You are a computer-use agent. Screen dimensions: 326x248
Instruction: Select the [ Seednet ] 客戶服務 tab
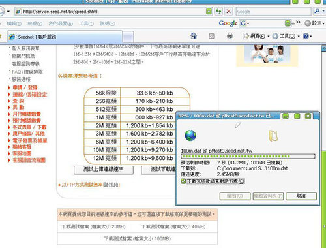65,37
